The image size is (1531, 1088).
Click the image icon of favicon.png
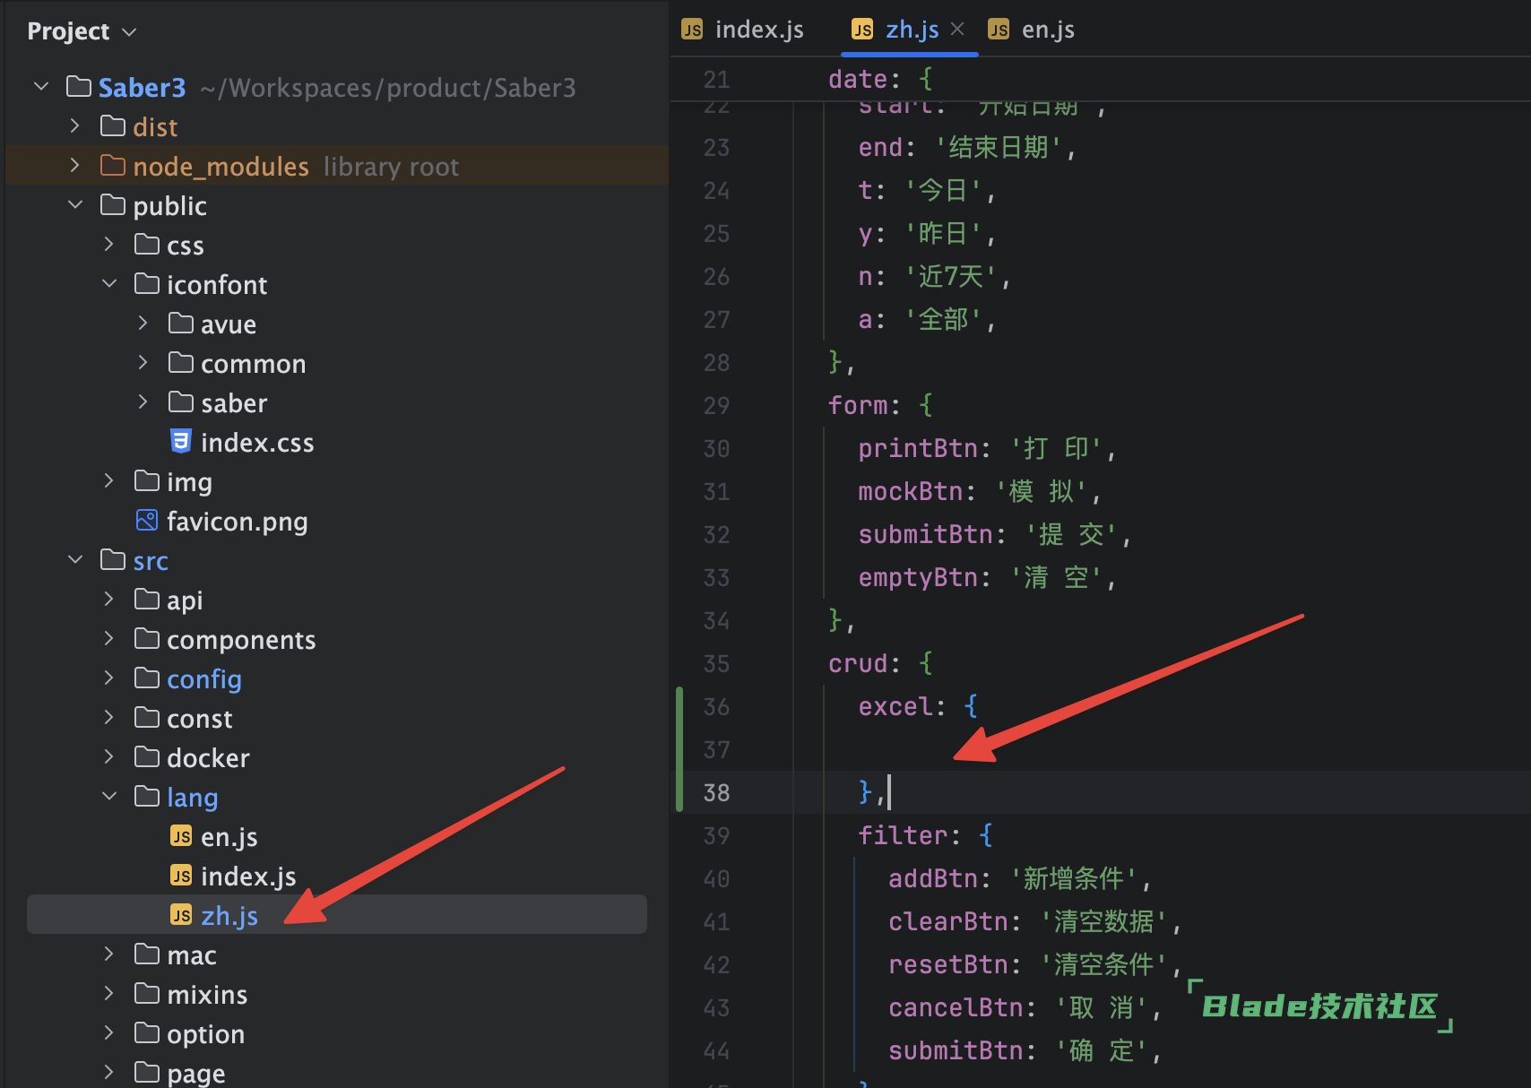point(147,520)
